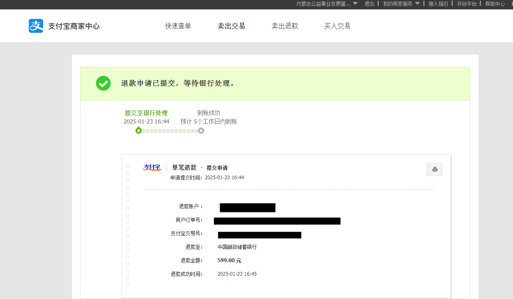Click the 支付宝商家中心 title text
The width and height of the screenshot is (513, 299).
(x=74, y=26)
